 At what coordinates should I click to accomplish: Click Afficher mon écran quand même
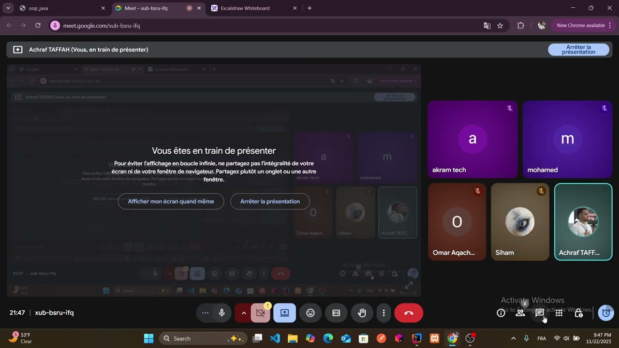pyautogui.click(x=171, y=202)
